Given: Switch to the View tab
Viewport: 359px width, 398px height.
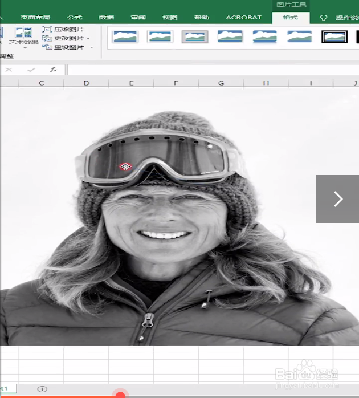Looking at the screenshot, I should [170, 18].
